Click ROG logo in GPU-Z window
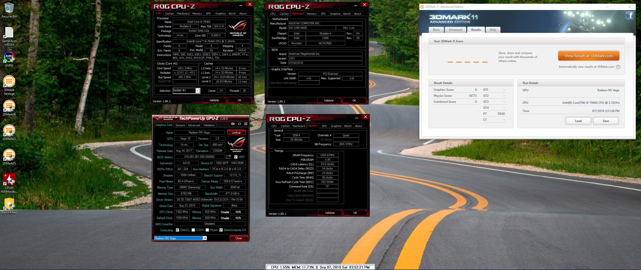641x270 pixels. tap(237, 145)
